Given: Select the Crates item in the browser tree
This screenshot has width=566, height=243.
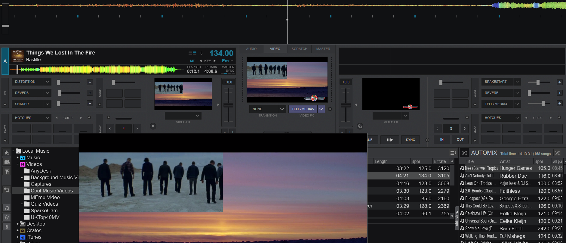Looking at the screenshot, I should coord(34,230).
